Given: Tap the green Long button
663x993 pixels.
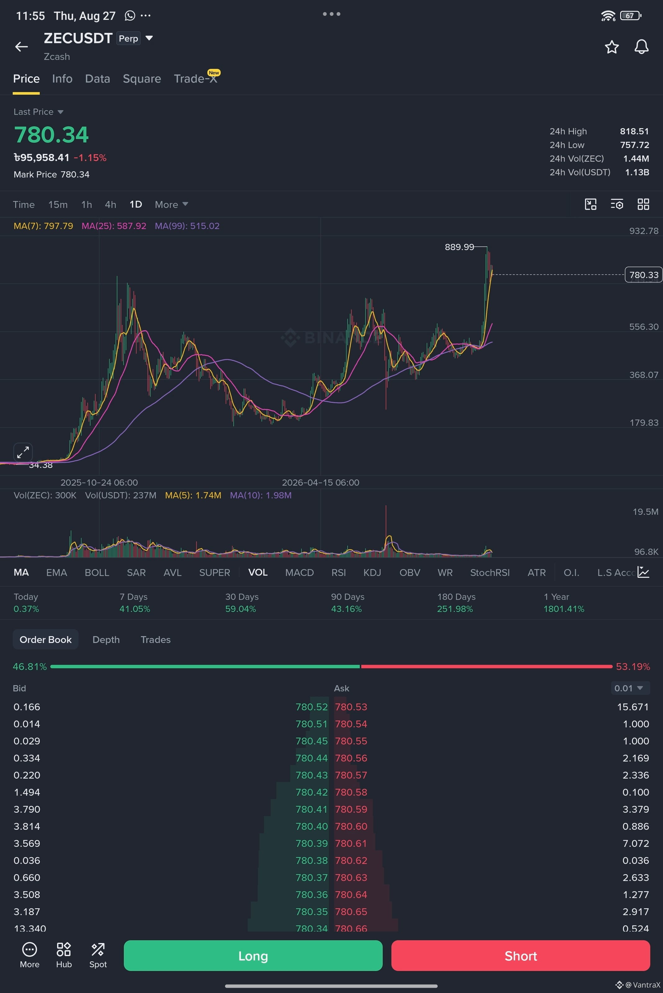Looking at the screenshot, I should pyautogui.click(x=253, y=956).
